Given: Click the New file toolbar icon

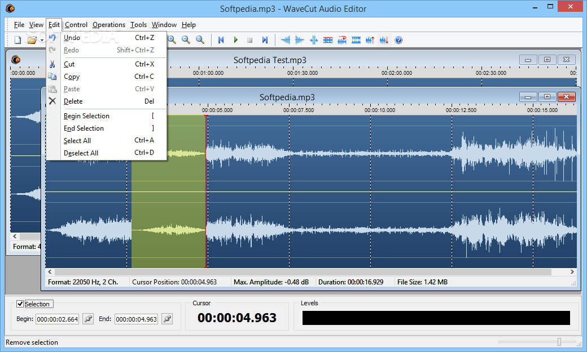Looking at the screenshot, I should click(17, 40).
